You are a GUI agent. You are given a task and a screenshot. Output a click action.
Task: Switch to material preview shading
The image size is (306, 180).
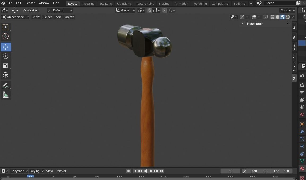coord(283,17)
